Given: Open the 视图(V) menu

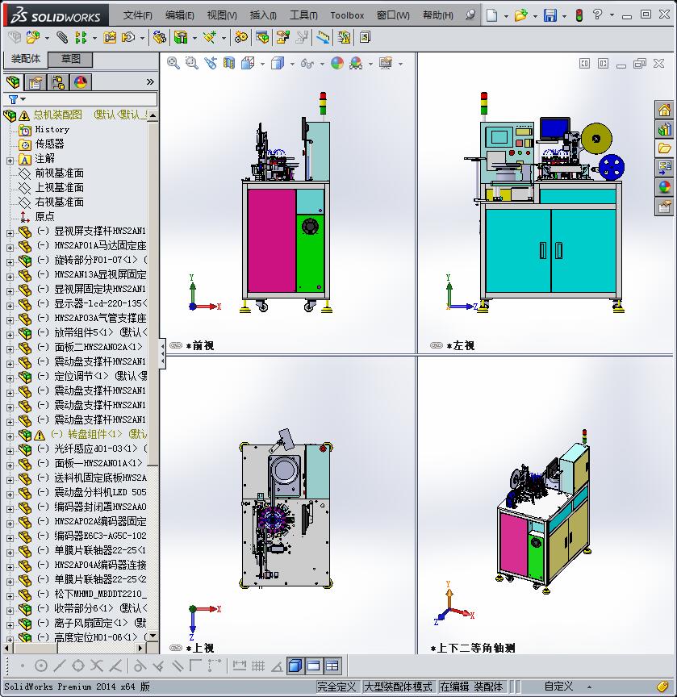Looking at the screenshot, I should (222, 15).
